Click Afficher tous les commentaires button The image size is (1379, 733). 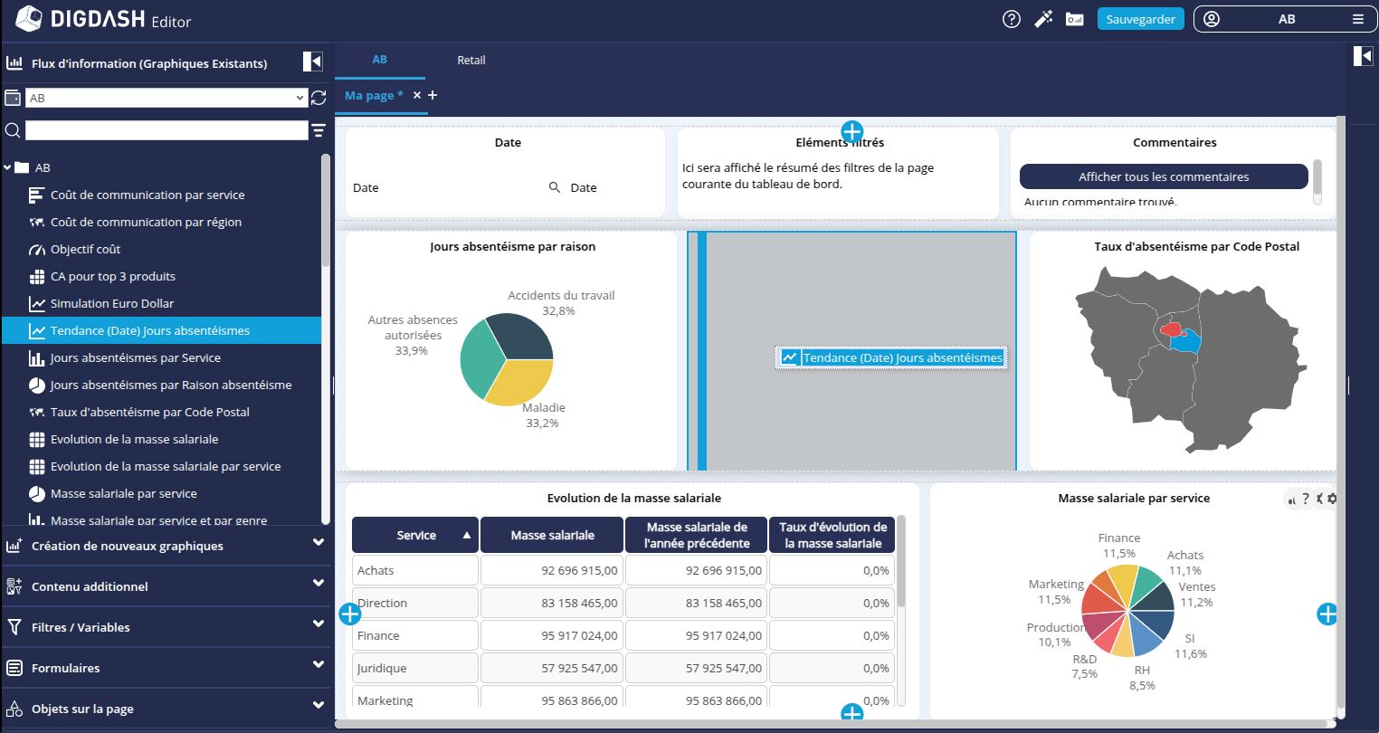click(1163, 176)
